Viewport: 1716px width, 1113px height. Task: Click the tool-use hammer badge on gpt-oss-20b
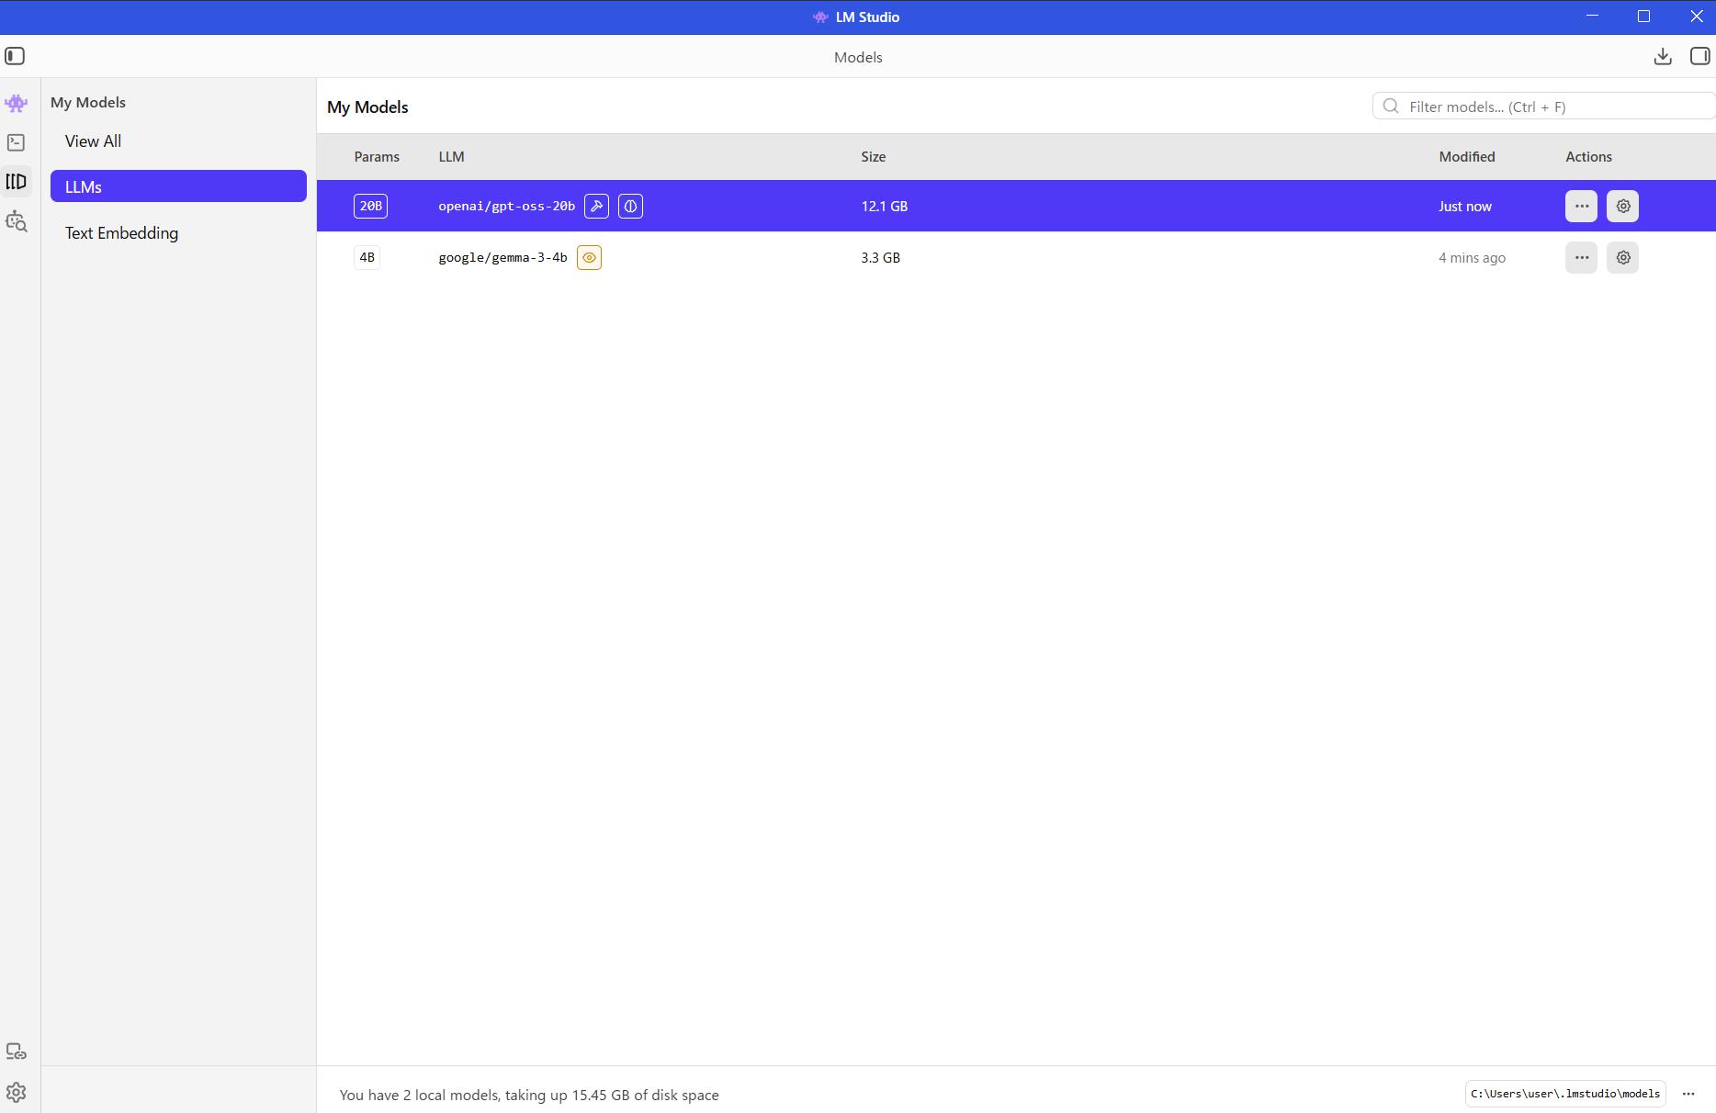point(596,207)
